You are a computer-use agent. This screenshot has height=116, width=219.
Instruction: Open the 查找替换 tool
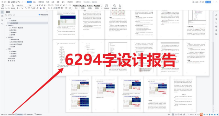click(x=114, y=7)
